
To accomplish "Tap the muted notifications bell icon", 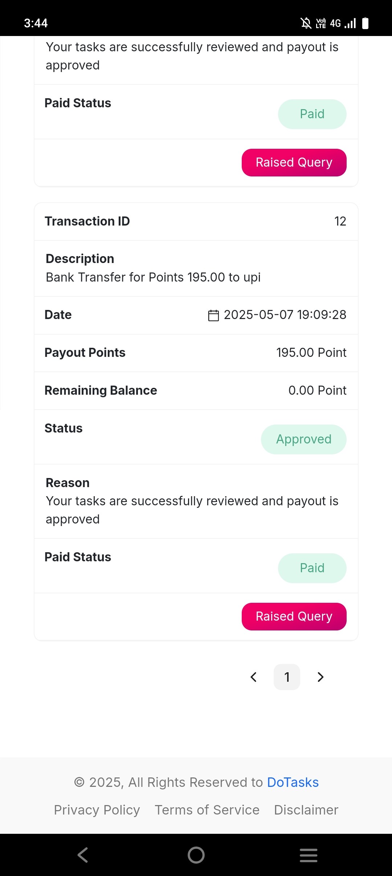I will coord(306,23).
